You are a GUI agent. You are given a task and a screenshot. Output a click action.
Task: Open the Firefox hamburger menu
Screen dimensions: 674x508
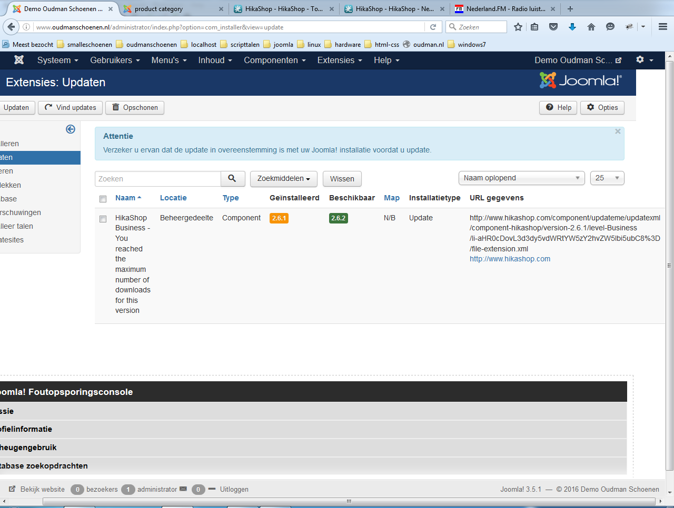(x=663, y=27)
